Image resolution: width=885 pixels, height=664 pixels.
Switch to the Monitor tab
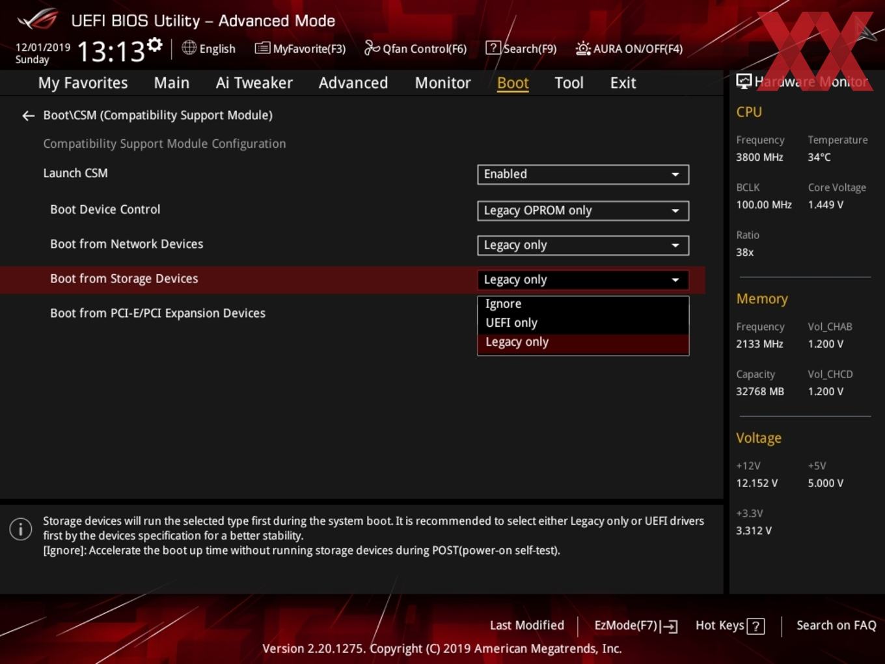pos(443,83)
